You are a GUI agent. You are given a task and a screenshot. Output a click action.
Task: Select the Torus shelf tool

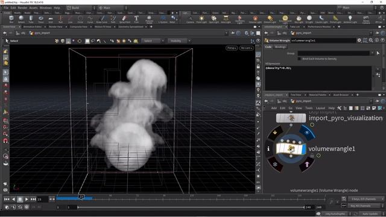point(41,19)
